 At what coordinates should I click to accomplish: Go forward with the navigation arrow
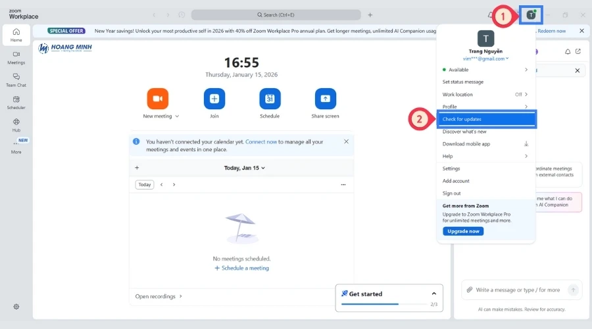click(x=168, y=14)
